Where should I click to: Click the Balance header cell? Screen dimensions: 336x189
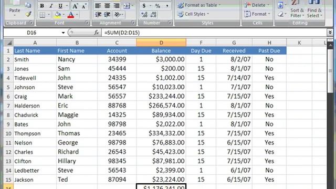pyautogui.click(x=161, y=50)
